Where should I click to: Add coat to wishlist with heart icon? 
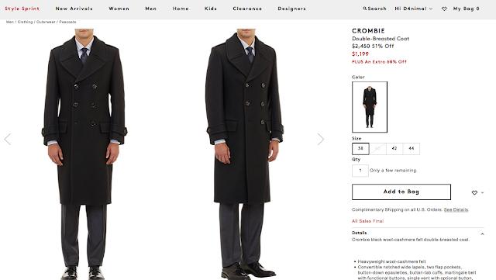474,192
